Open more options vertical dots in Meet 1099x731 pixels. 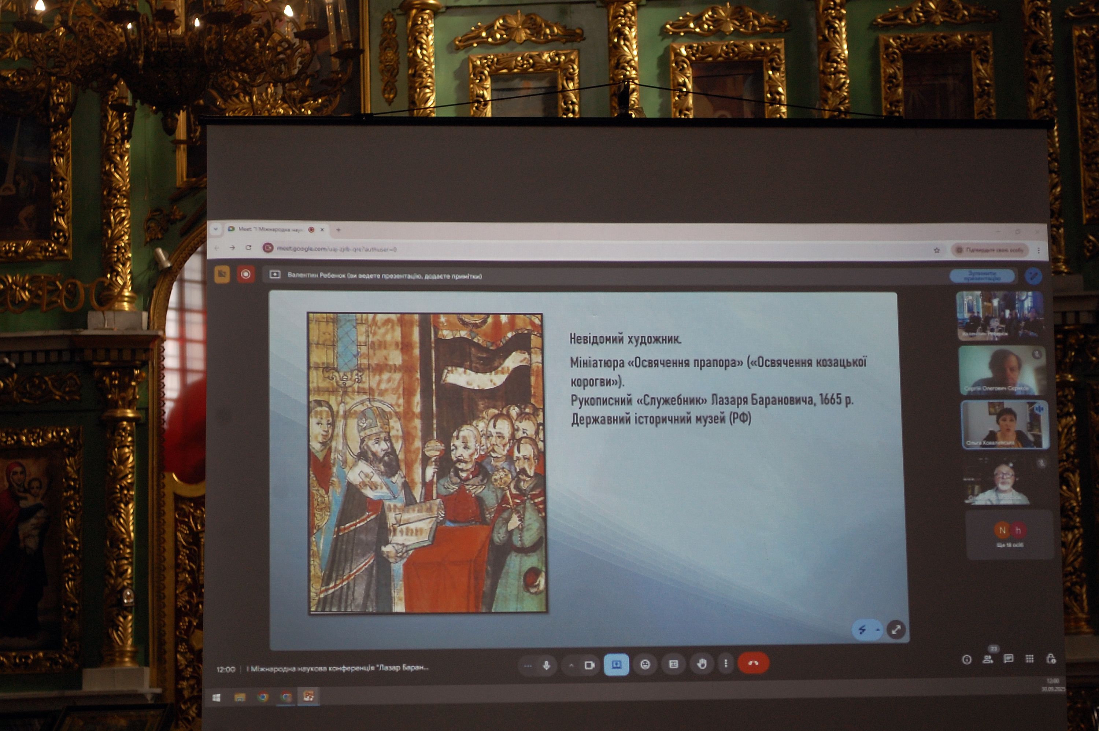point(726,663)
